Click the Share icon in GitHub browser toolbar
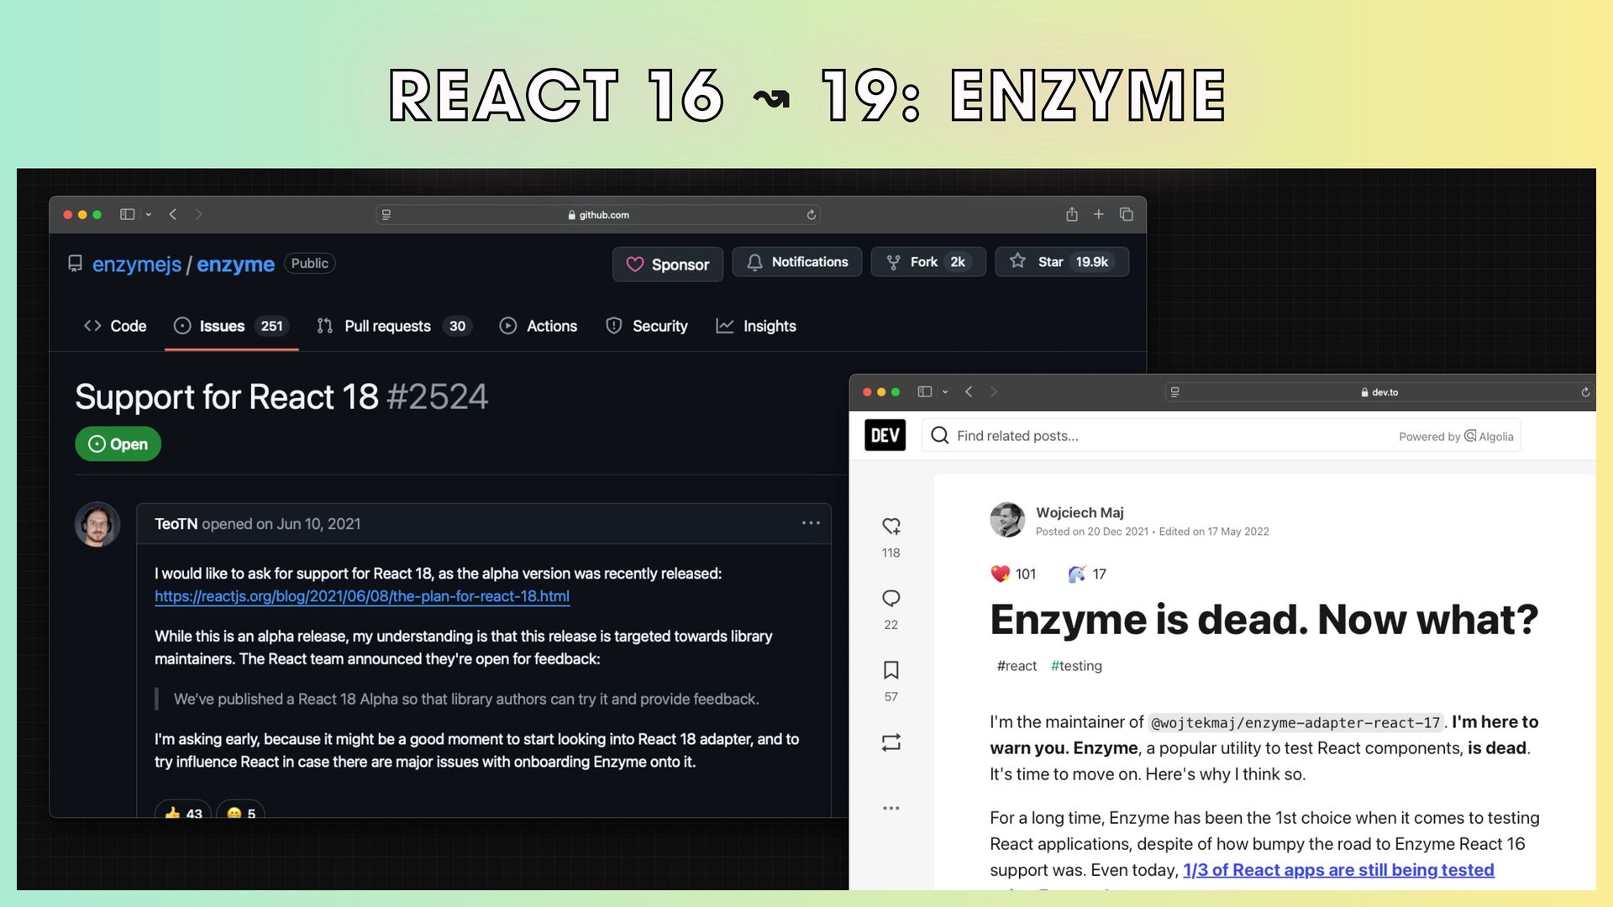 coord(1071,214)
